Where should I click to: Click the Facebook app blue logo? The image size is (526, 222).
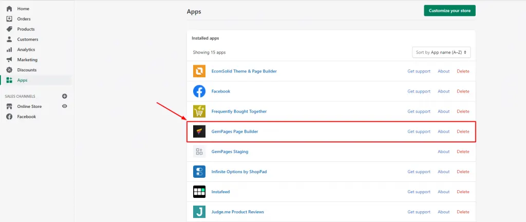tap(199, 91)
